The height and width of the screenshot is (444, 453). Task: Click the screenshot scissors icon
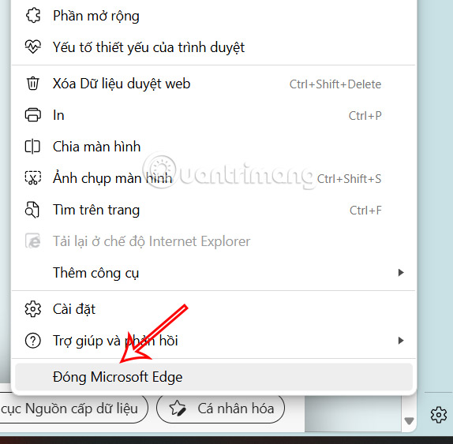33,177
